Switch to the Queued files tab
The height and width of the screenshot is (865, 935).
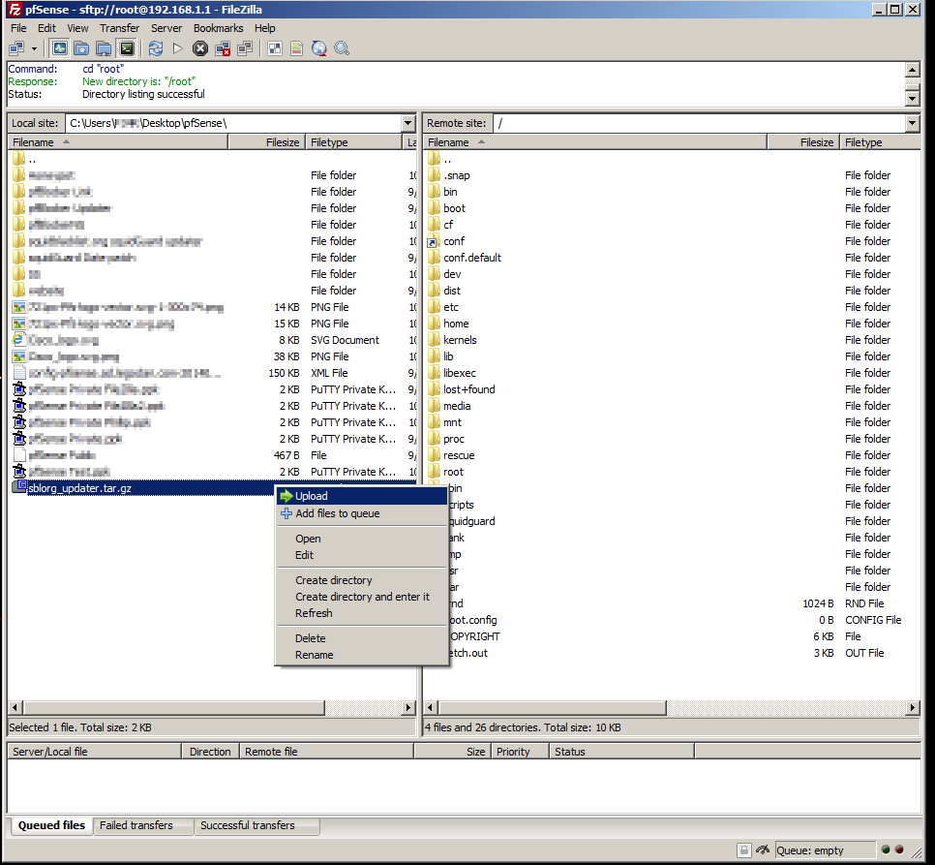click(52, 825)
